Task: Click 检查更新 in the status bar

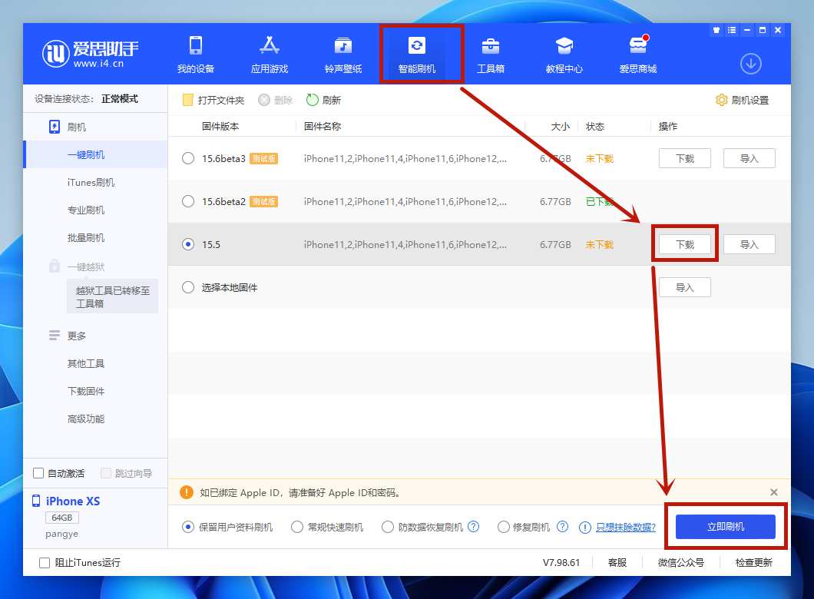Action: [754, 562]
